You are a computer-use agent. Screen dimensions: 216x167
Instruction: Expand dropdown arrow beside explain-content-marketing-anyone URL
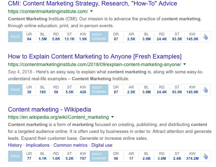click(185, 64)
